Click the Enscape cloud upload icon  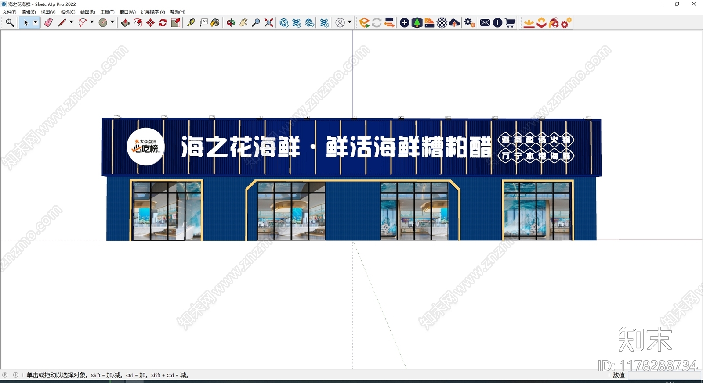click(x=455, y=23)
